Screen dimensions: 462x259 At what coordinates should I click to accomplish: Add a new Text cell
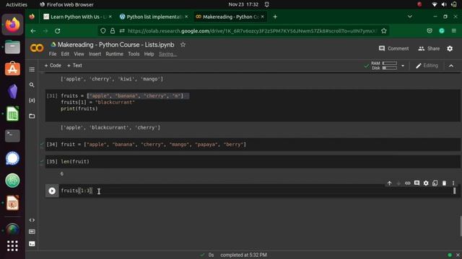[74, 65]
